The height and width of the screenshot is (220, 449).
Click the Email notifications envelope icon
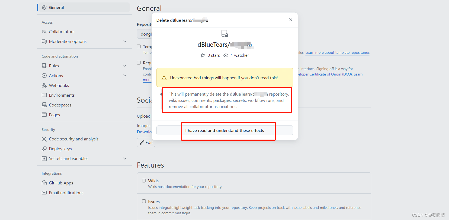coord(44,193)
